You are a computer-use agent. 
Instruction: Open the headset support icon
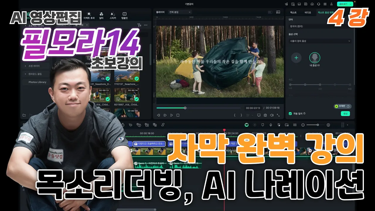tap(318, 4)
